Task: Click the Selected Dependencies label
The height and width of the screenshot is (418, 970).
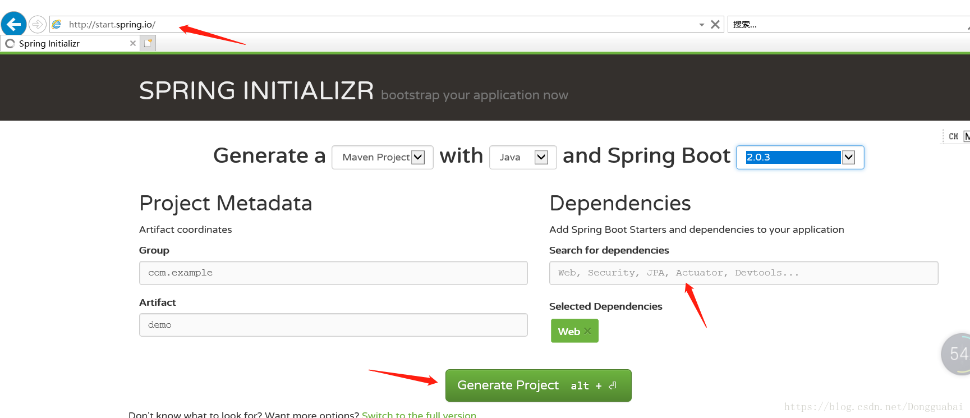Action: [606, 306]
